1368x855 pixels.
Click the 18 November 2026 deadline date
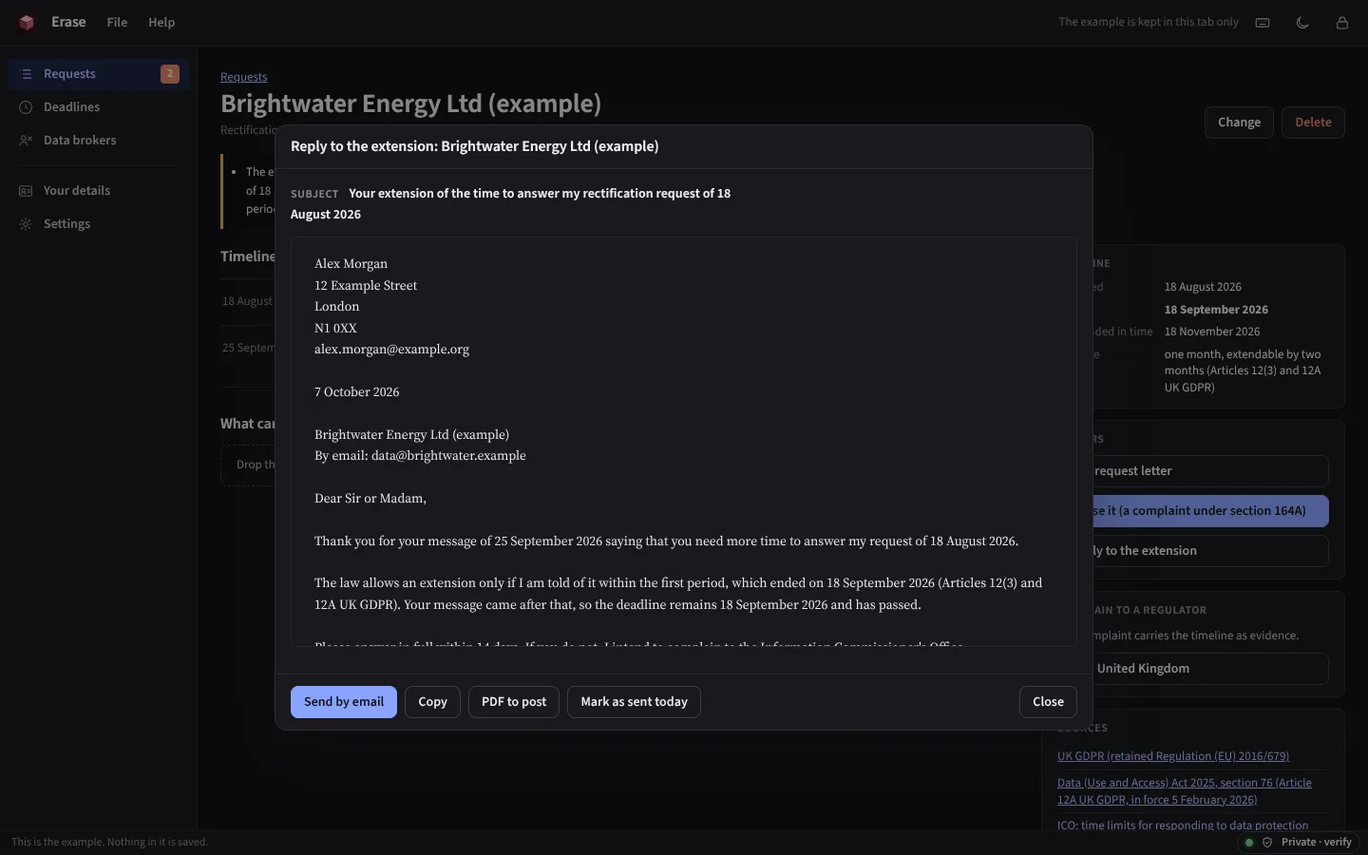pos(1212,332)
